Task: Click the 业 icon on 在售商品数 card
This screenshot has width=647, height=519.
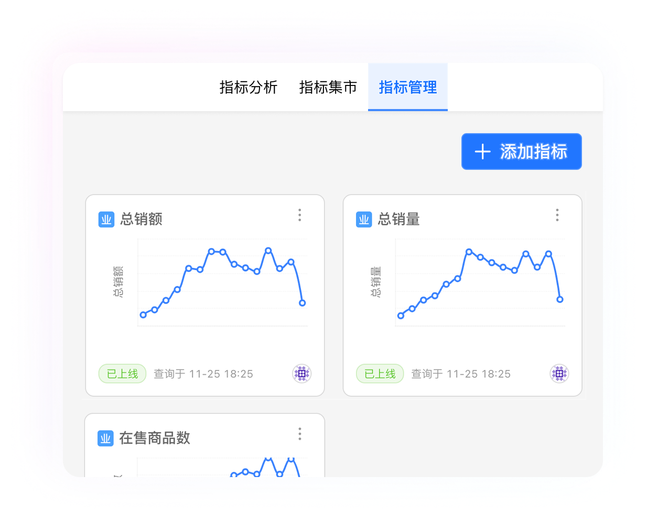Action: (x=105, y=438)
